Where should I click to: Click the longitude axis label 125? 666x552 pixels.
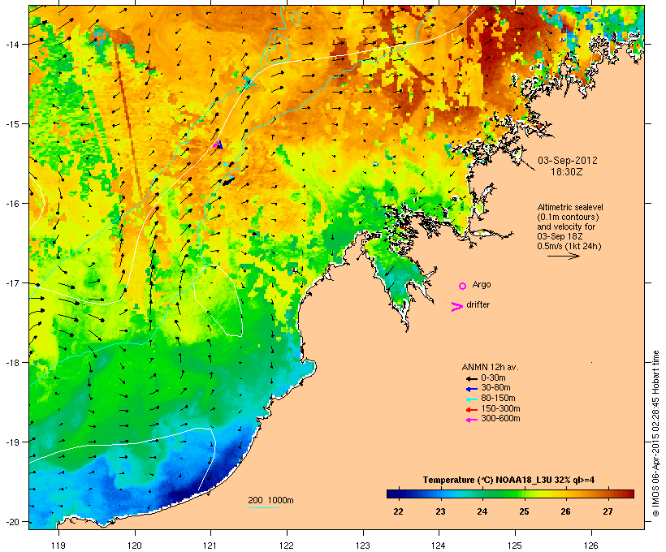(x=515, y=546)
